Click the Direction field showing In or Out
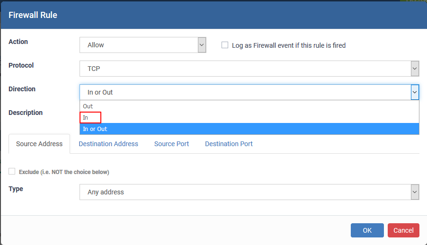The image size is (427, 245). (x=249, y=92)
